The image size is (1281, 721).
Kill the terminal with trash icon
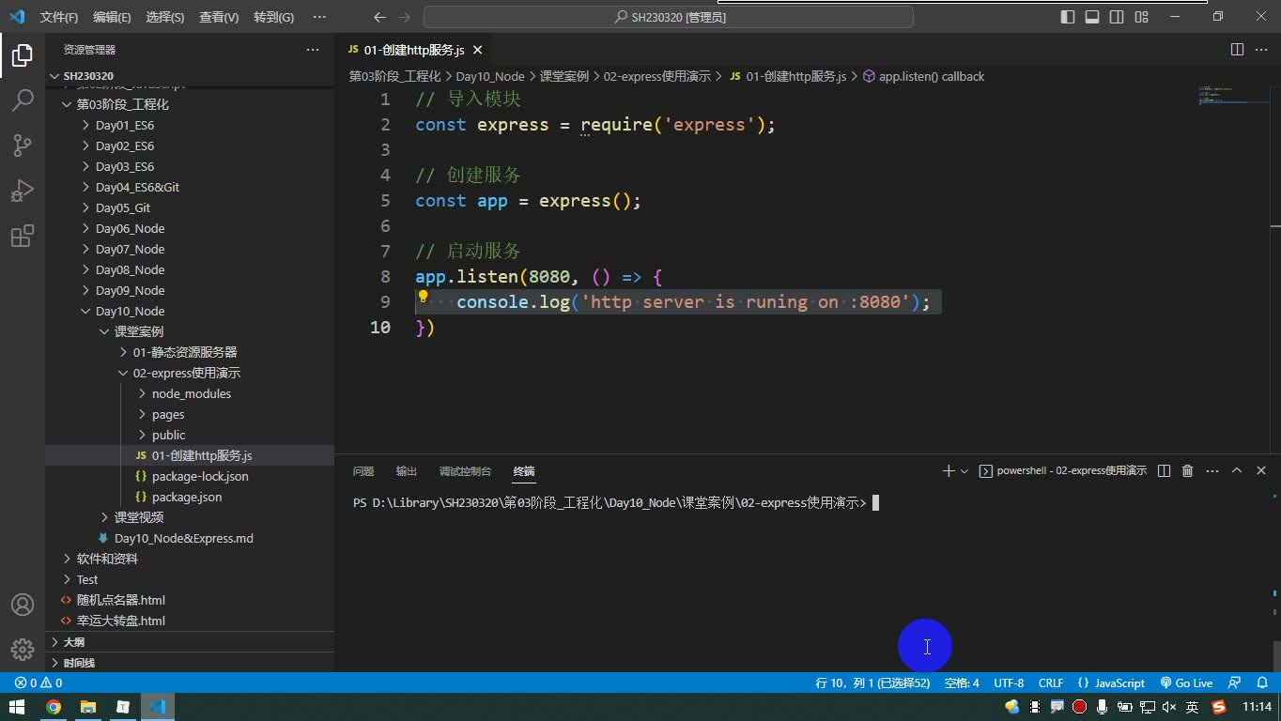1187,470
